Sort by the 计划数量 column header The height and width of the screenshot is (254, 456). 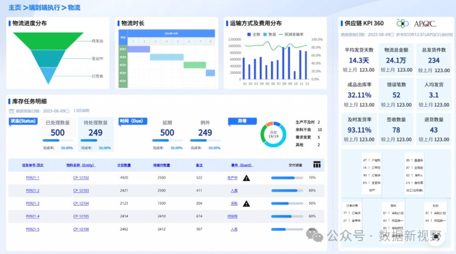click(x=124, y=165)
